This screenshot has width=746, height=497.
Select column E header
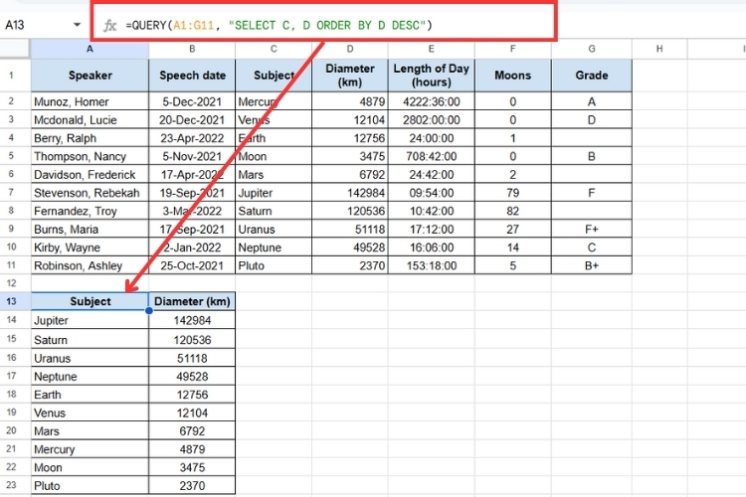click(x=431, y=49)
